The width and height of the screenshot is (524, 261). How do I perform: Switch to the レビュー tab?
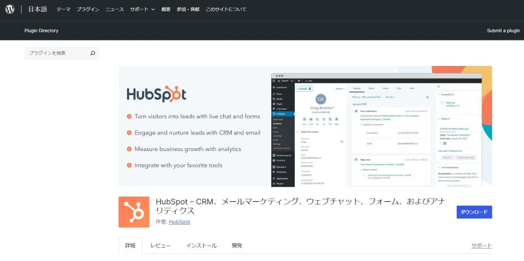pos(160,246)
